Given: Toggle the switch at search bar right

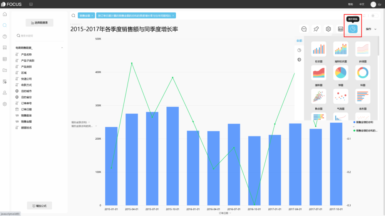Looking at the screenshot, I should coord(374,16).
